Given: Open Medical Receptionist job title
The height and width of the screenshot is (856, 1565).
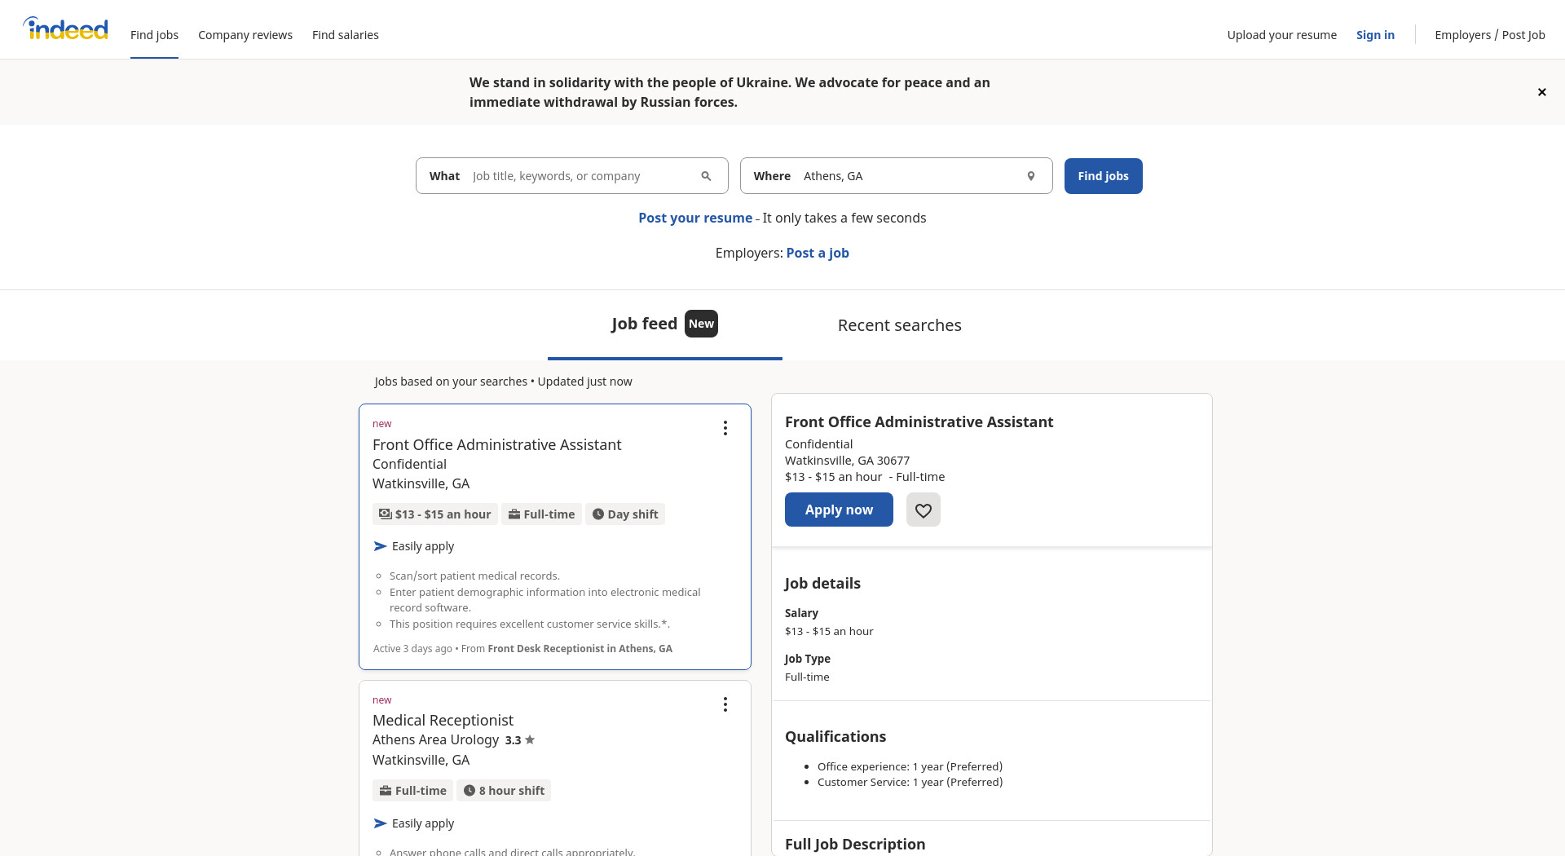Looking at the screenshot, I should 443,720.
